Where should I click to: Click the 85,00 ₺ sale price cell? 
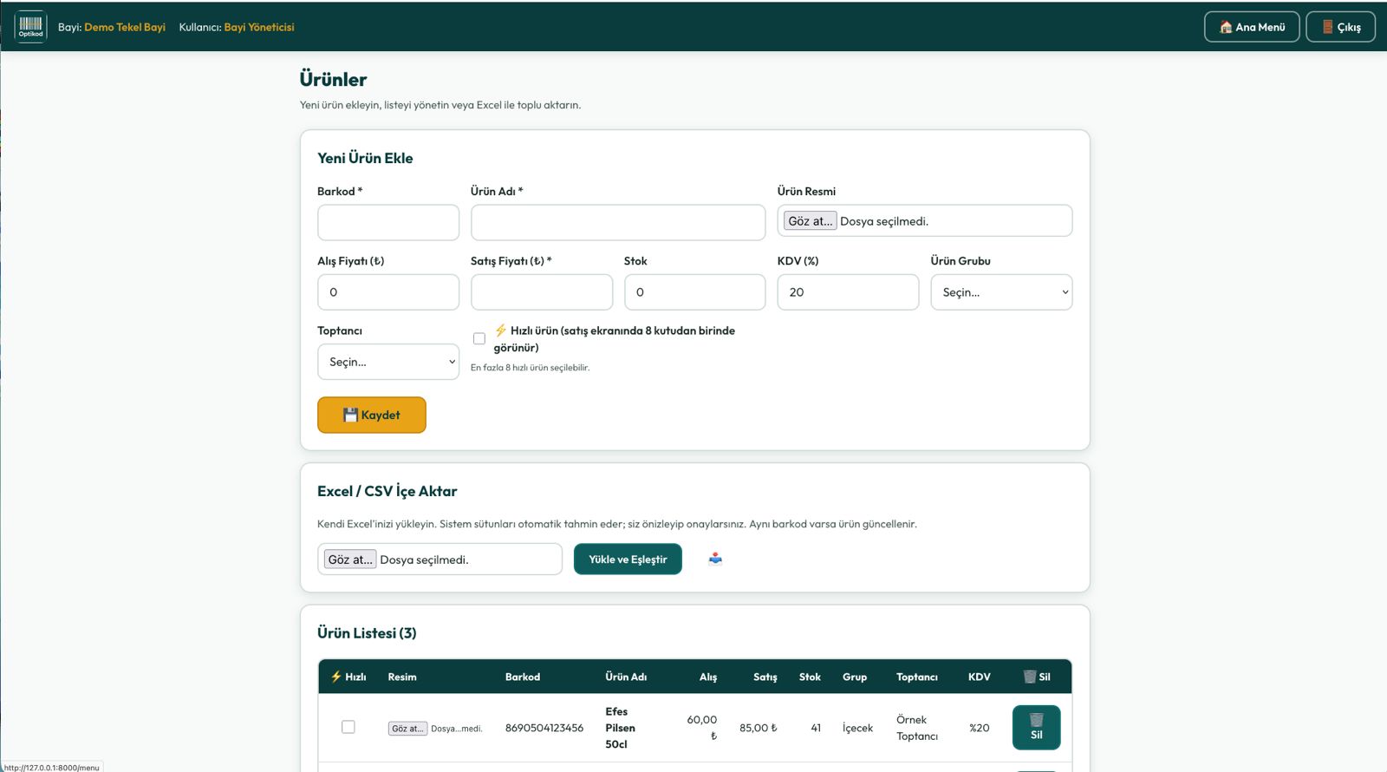759,728
